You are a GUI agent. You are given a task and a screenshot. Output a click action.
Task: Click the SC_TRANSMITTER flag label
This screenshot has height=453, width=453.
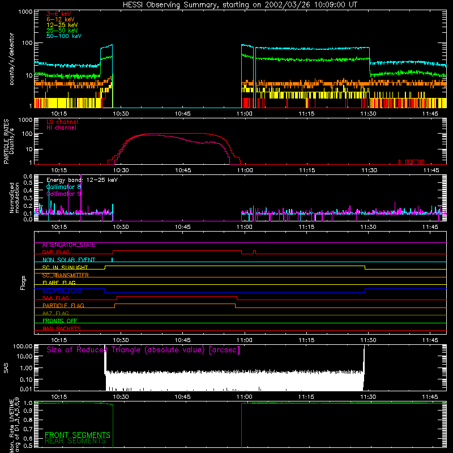pyautogui.click(x=65, y=275)
